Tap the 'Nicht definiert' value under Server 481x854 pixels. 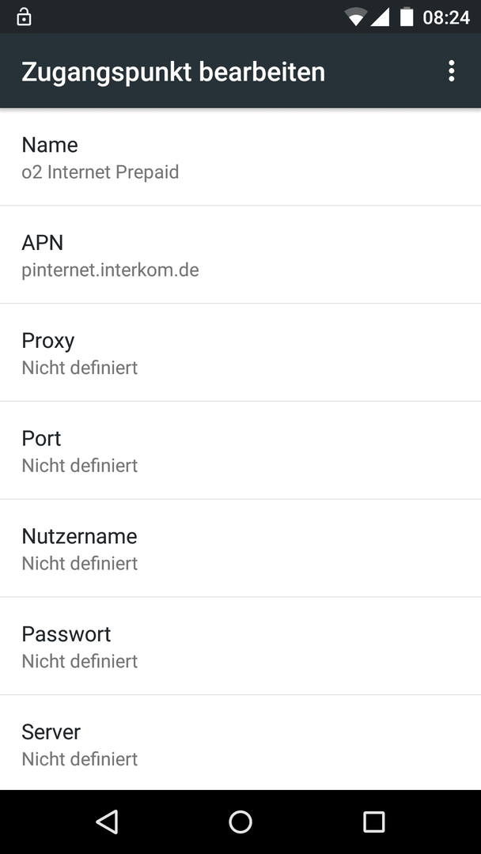(x=80, y=758)
